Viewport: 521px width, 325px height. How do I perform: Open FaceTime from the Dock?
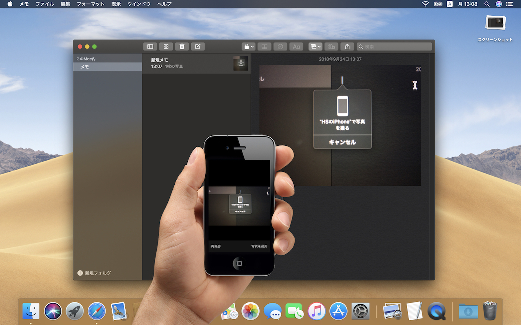coord(295,311)
